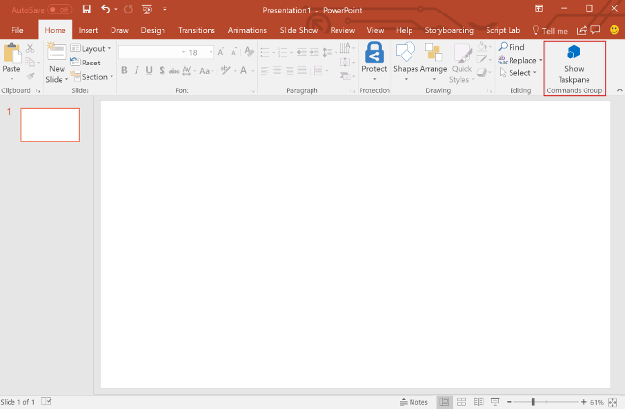Open the Arrange menu
Screen dimensions: 625x409
(434, 62)
